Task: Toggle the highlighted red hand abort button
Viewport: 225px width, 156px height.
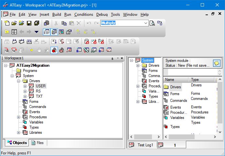Action: pos(54,50)
